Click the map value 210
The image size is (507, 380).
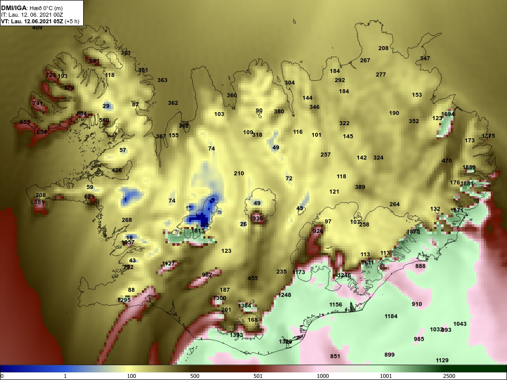239,173
